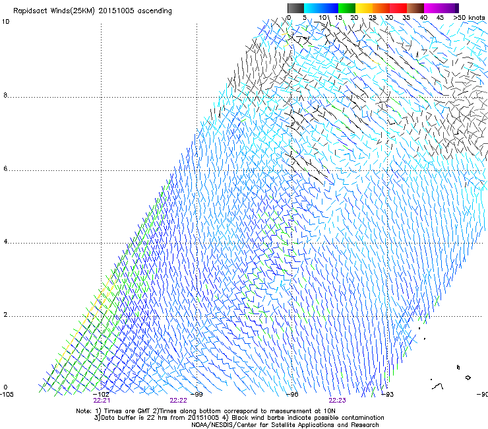488x429 pixels.
Task: Click the yellow 20-25 knots color swatch
Action: (x=364, y=8)
